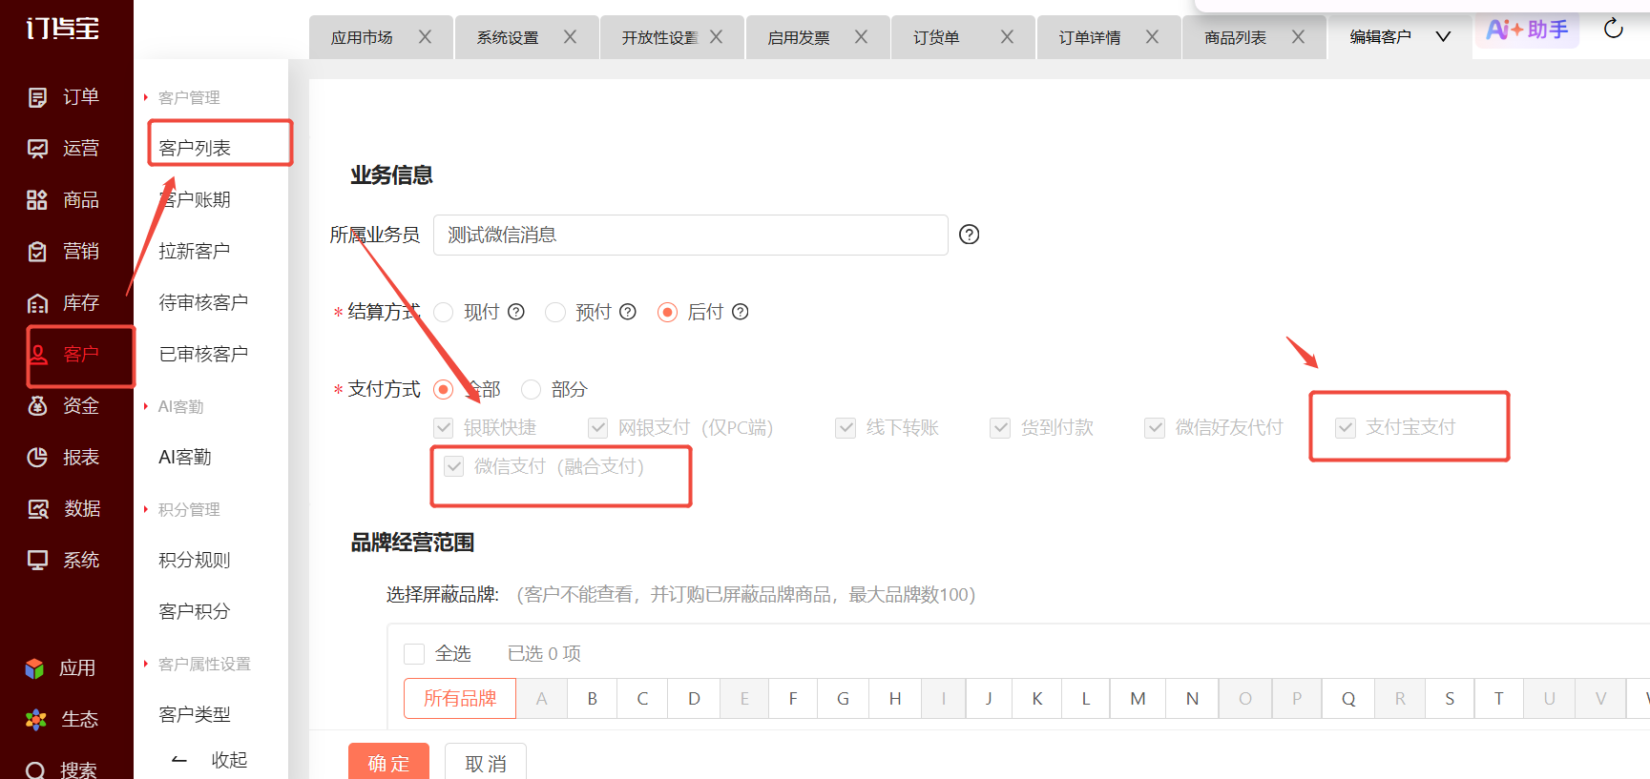
Task: Open the 报表 pie chart icon
Action: pos(37,458)
